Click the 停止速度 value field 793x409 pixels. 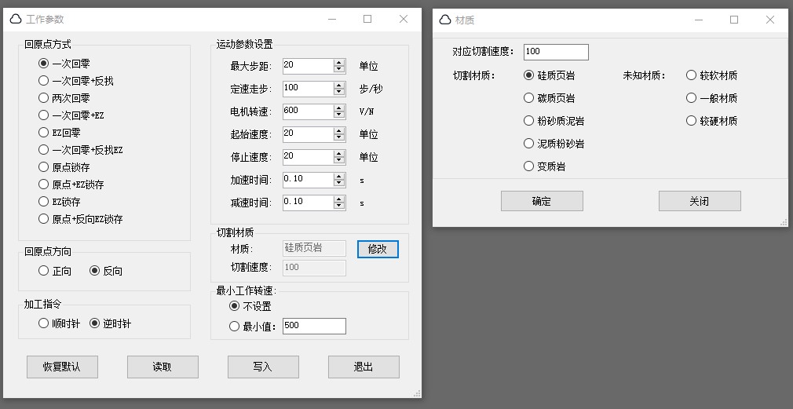tap(308, 157)
